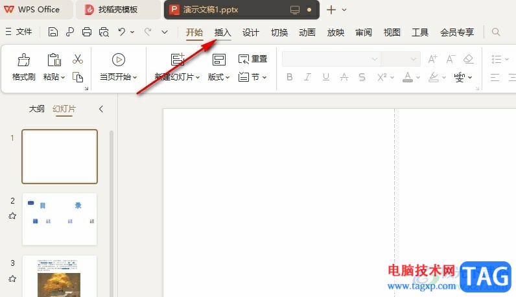Add a new slide
This screenshot has height=297, width=516.
tap(178, 60)
